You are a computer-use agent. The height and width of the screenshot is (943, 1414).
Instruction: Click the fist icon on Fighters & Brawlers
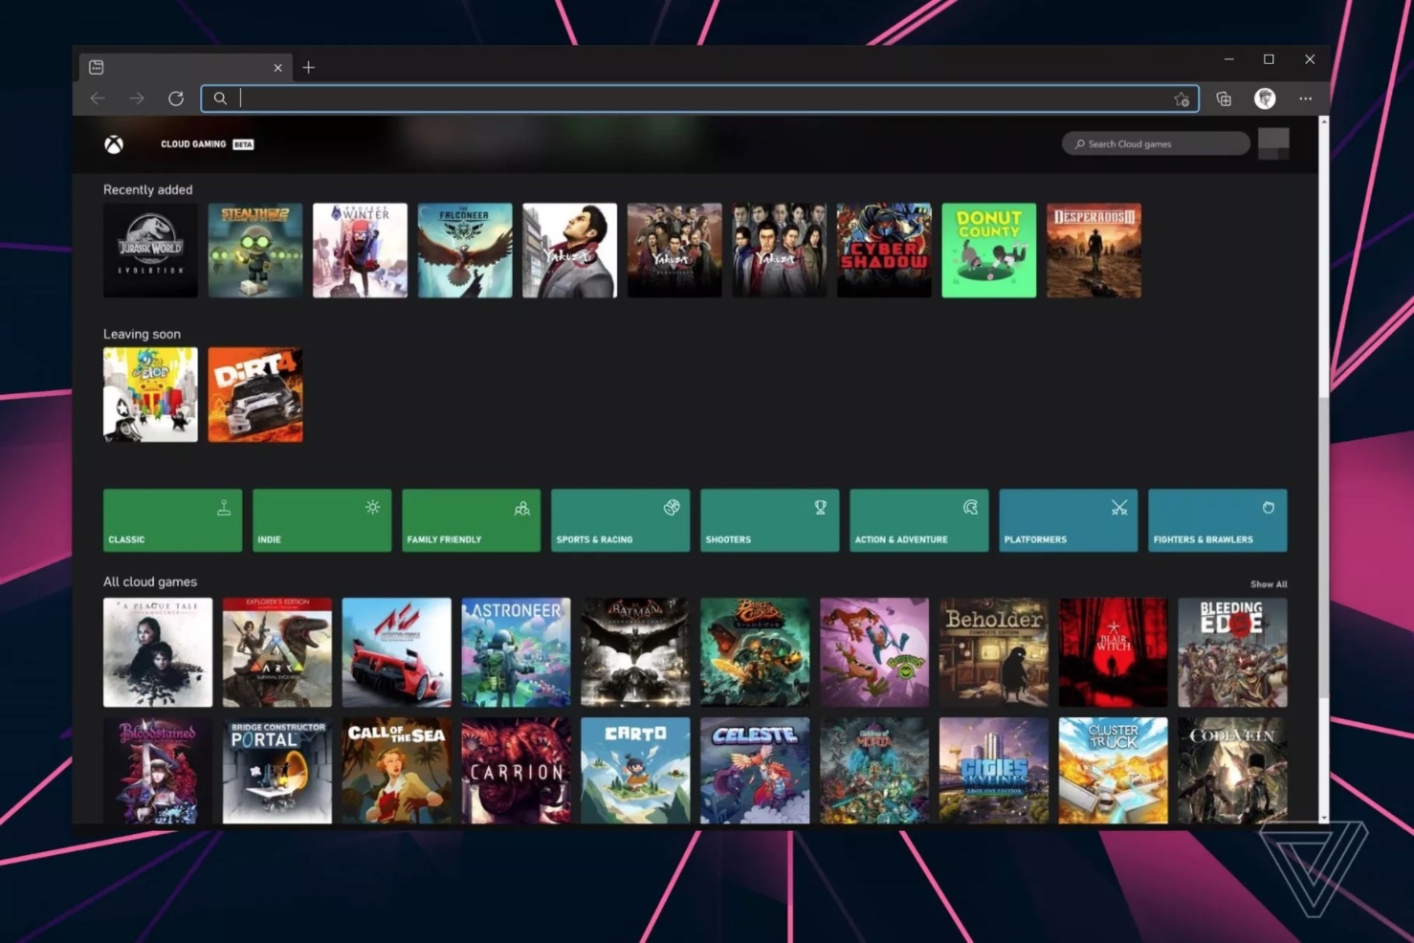click(x=1269, y=507)
